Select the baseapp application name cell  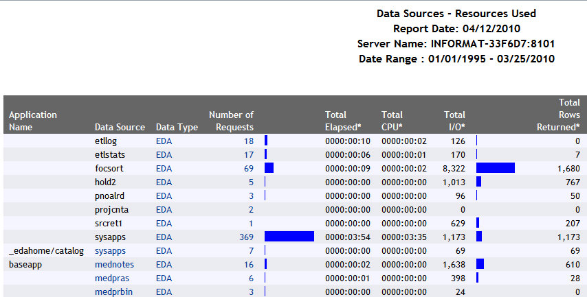[x=23, y=264]
